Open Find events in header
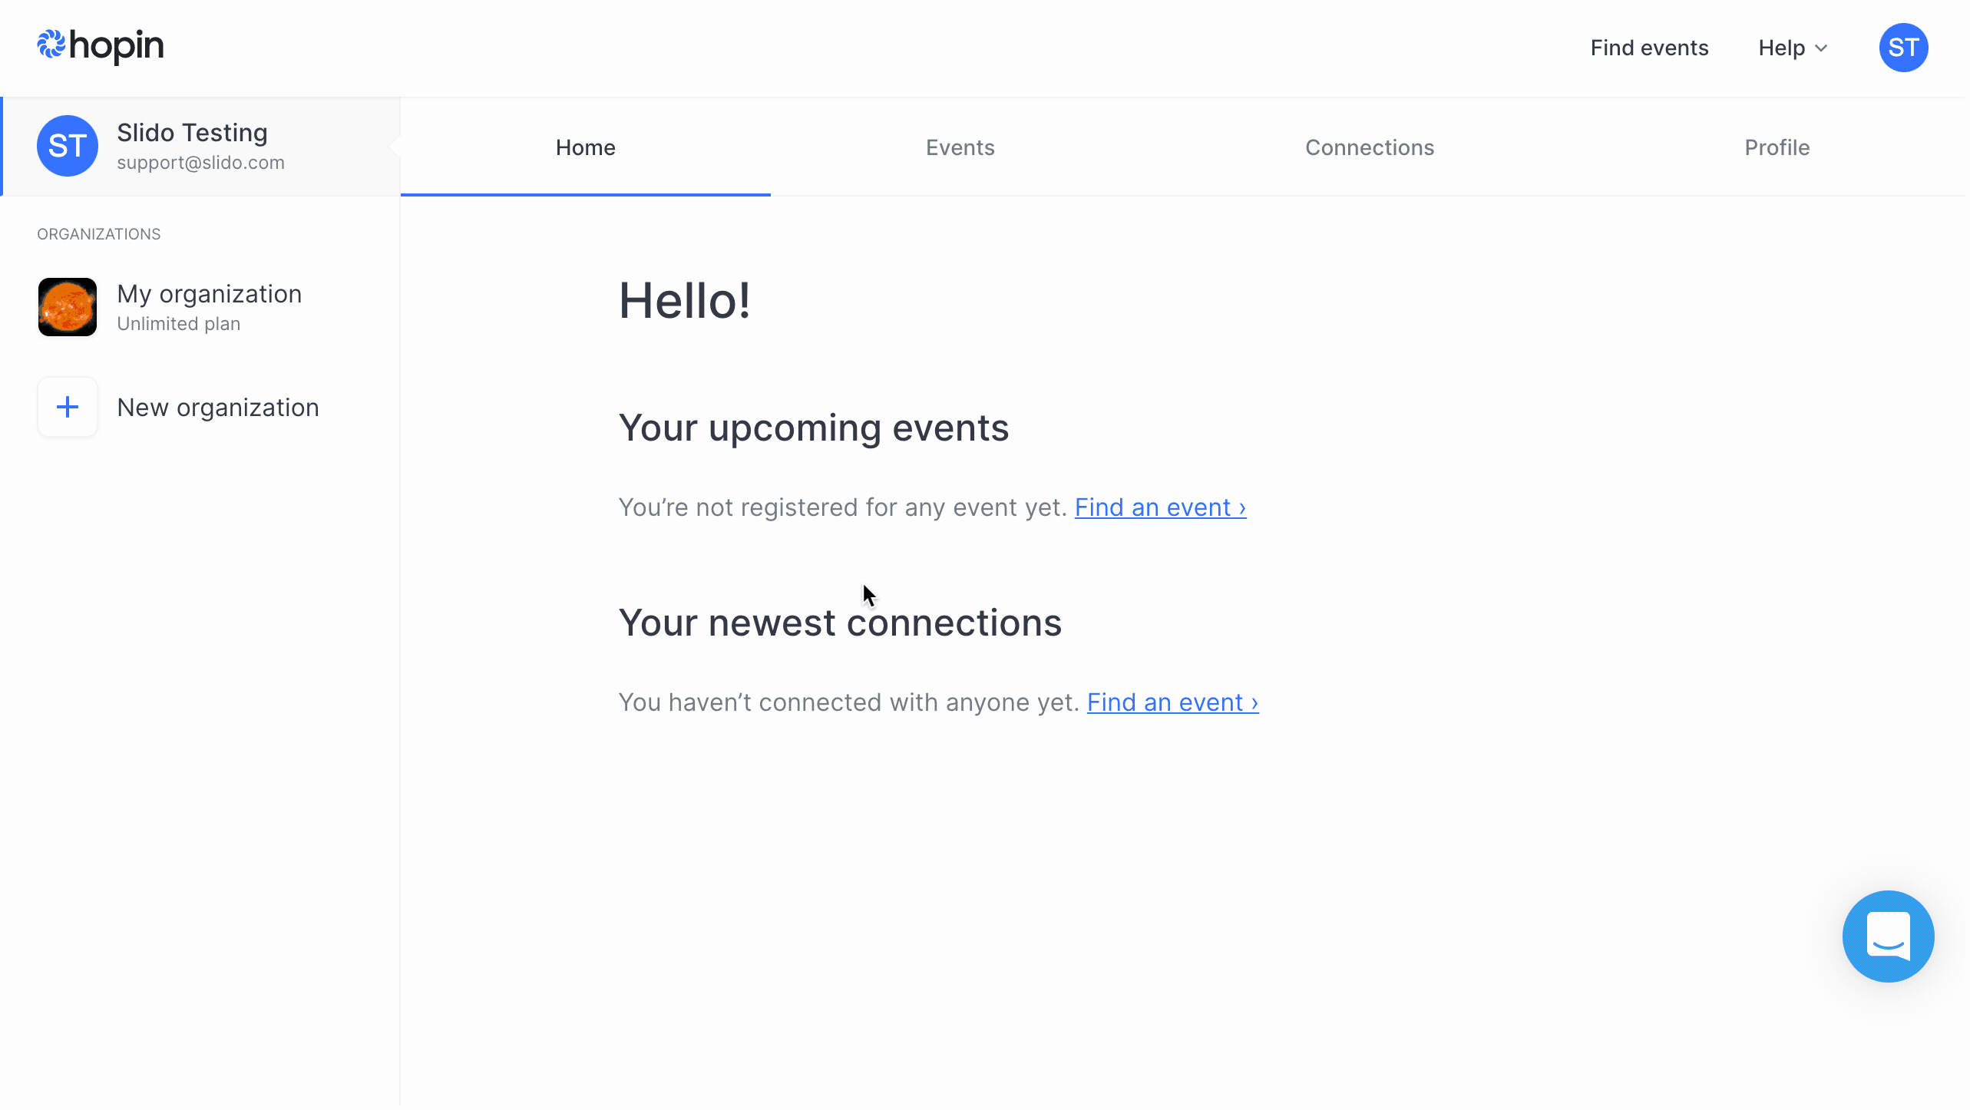Image resolution: width=1970 pixels, height=1110 pixels. tap(1649, 48)
